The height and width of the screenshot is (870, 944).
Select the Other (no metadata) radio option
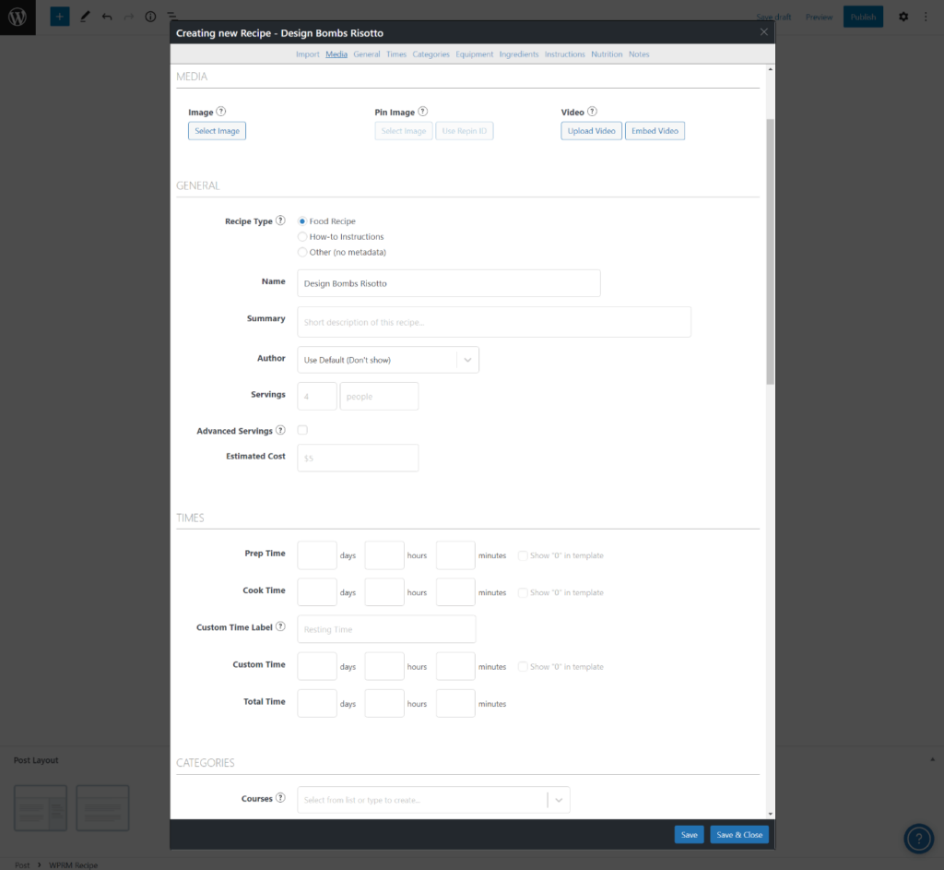(302, 252)
